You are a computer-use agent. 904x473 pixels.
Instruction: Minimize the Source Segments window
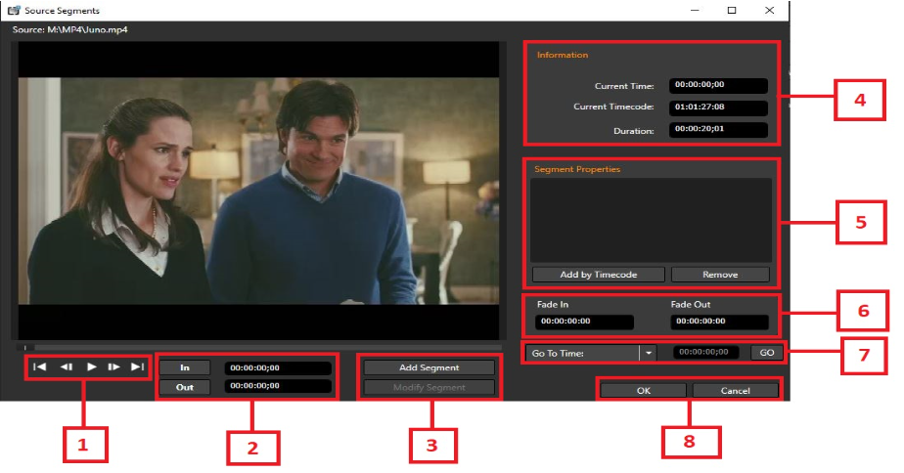pos(696,11)
